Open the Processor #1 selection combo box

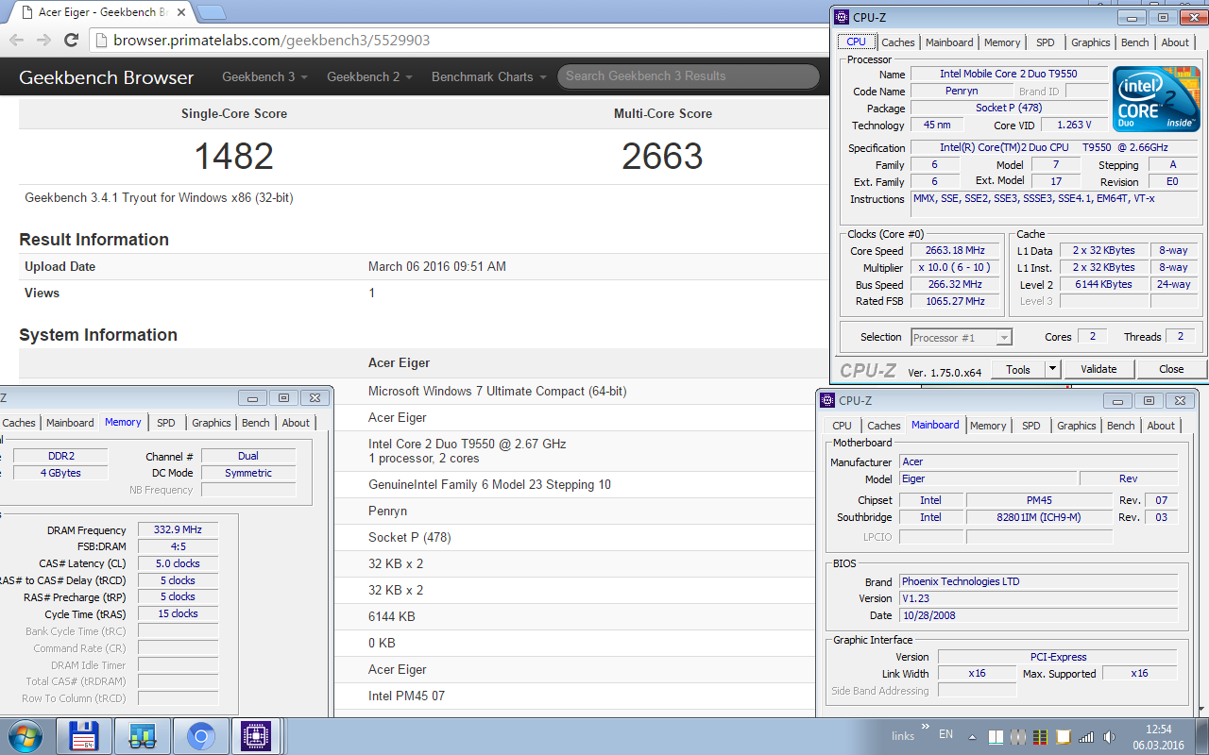click(962, 337)
